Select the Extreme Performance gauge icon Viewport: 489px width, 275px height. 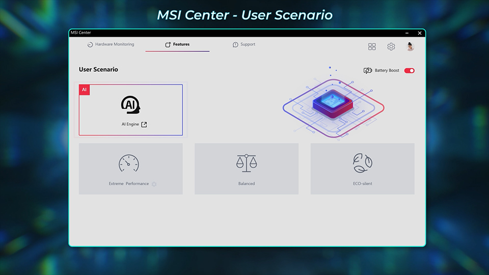coord(129,163)
